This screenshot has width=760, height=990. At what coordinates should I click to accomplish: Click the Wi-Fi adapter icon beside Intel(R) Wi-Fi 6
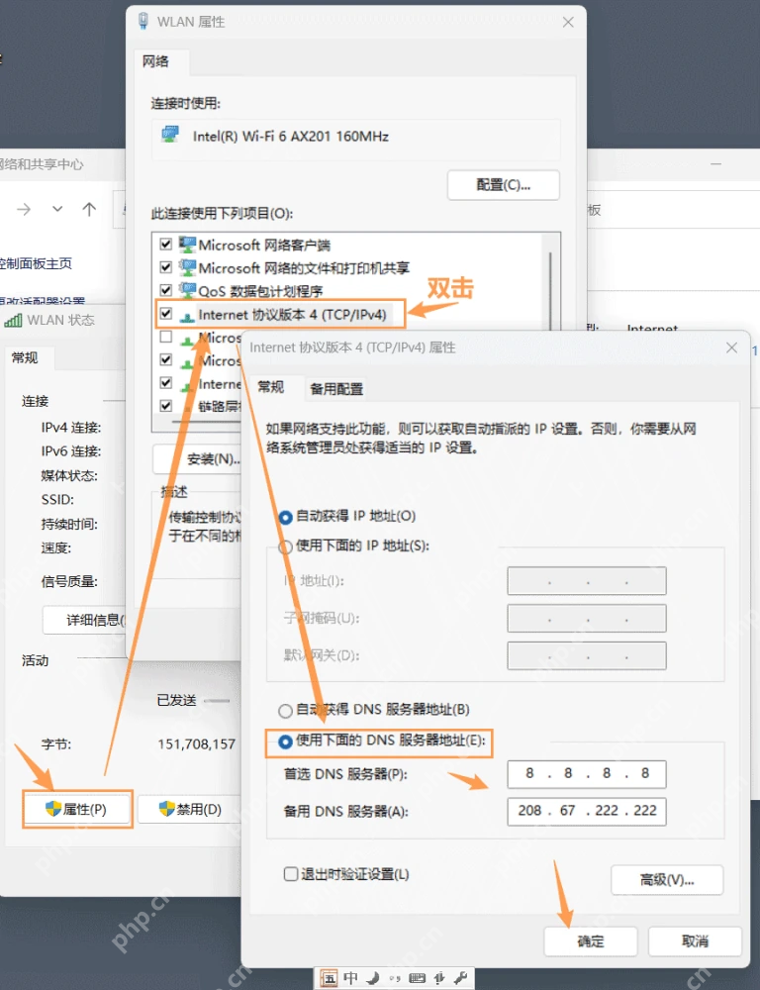pyautogui.click(x=170, y=135)
